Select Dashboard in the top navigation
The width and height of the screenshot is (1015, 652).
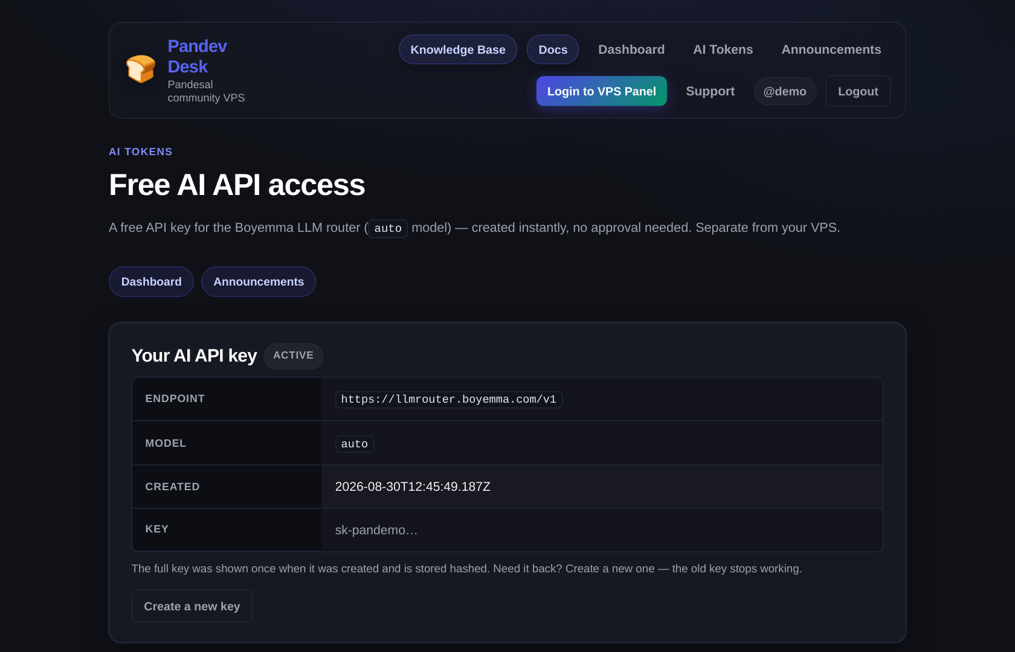(x=631, y=50)
